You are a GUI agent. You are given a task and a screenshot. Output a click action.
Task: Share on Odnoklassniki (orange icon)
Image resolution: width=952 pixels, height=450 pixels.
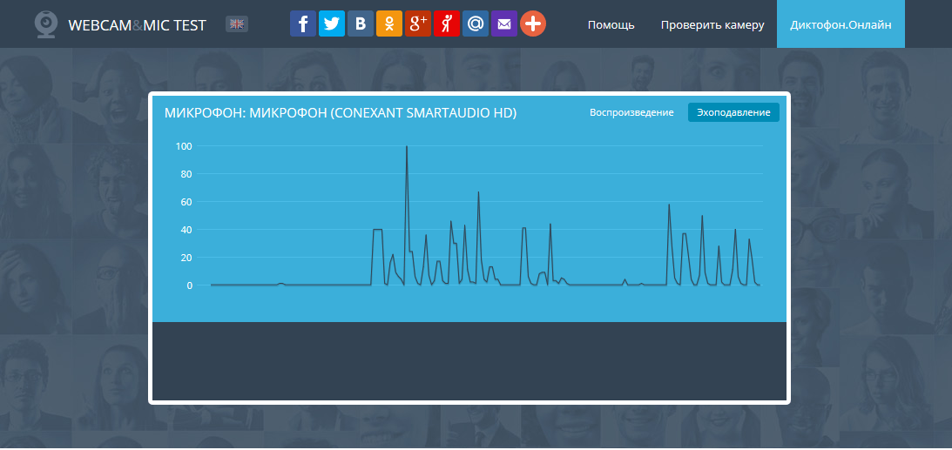(x=388, y=24)
